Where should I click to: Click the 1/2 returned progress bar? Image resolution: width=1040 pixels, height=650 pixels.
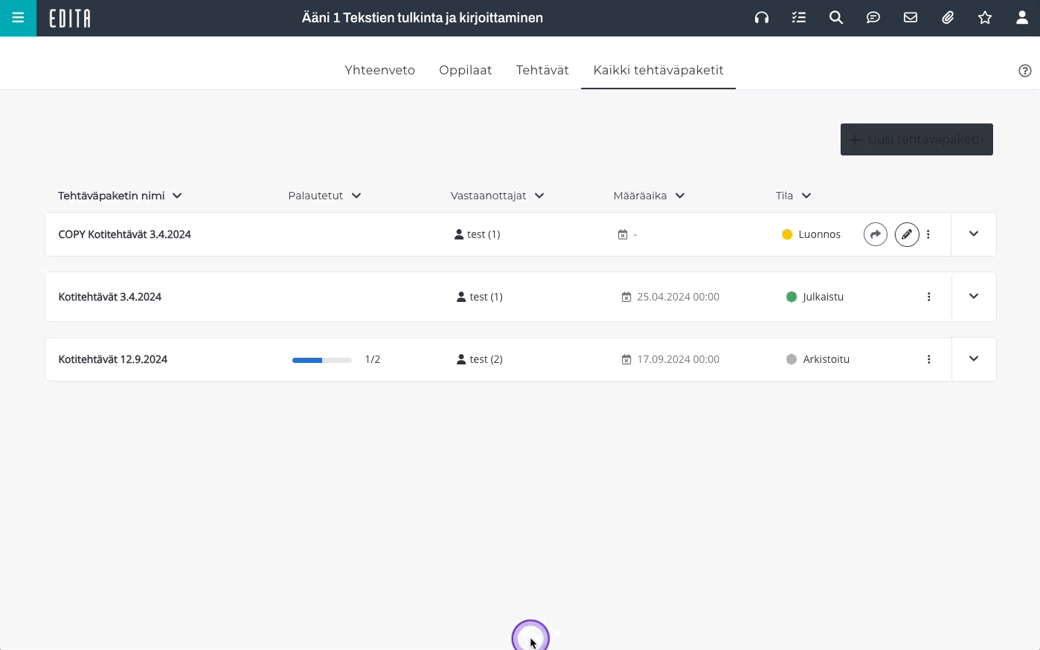(x=322, y=360)
